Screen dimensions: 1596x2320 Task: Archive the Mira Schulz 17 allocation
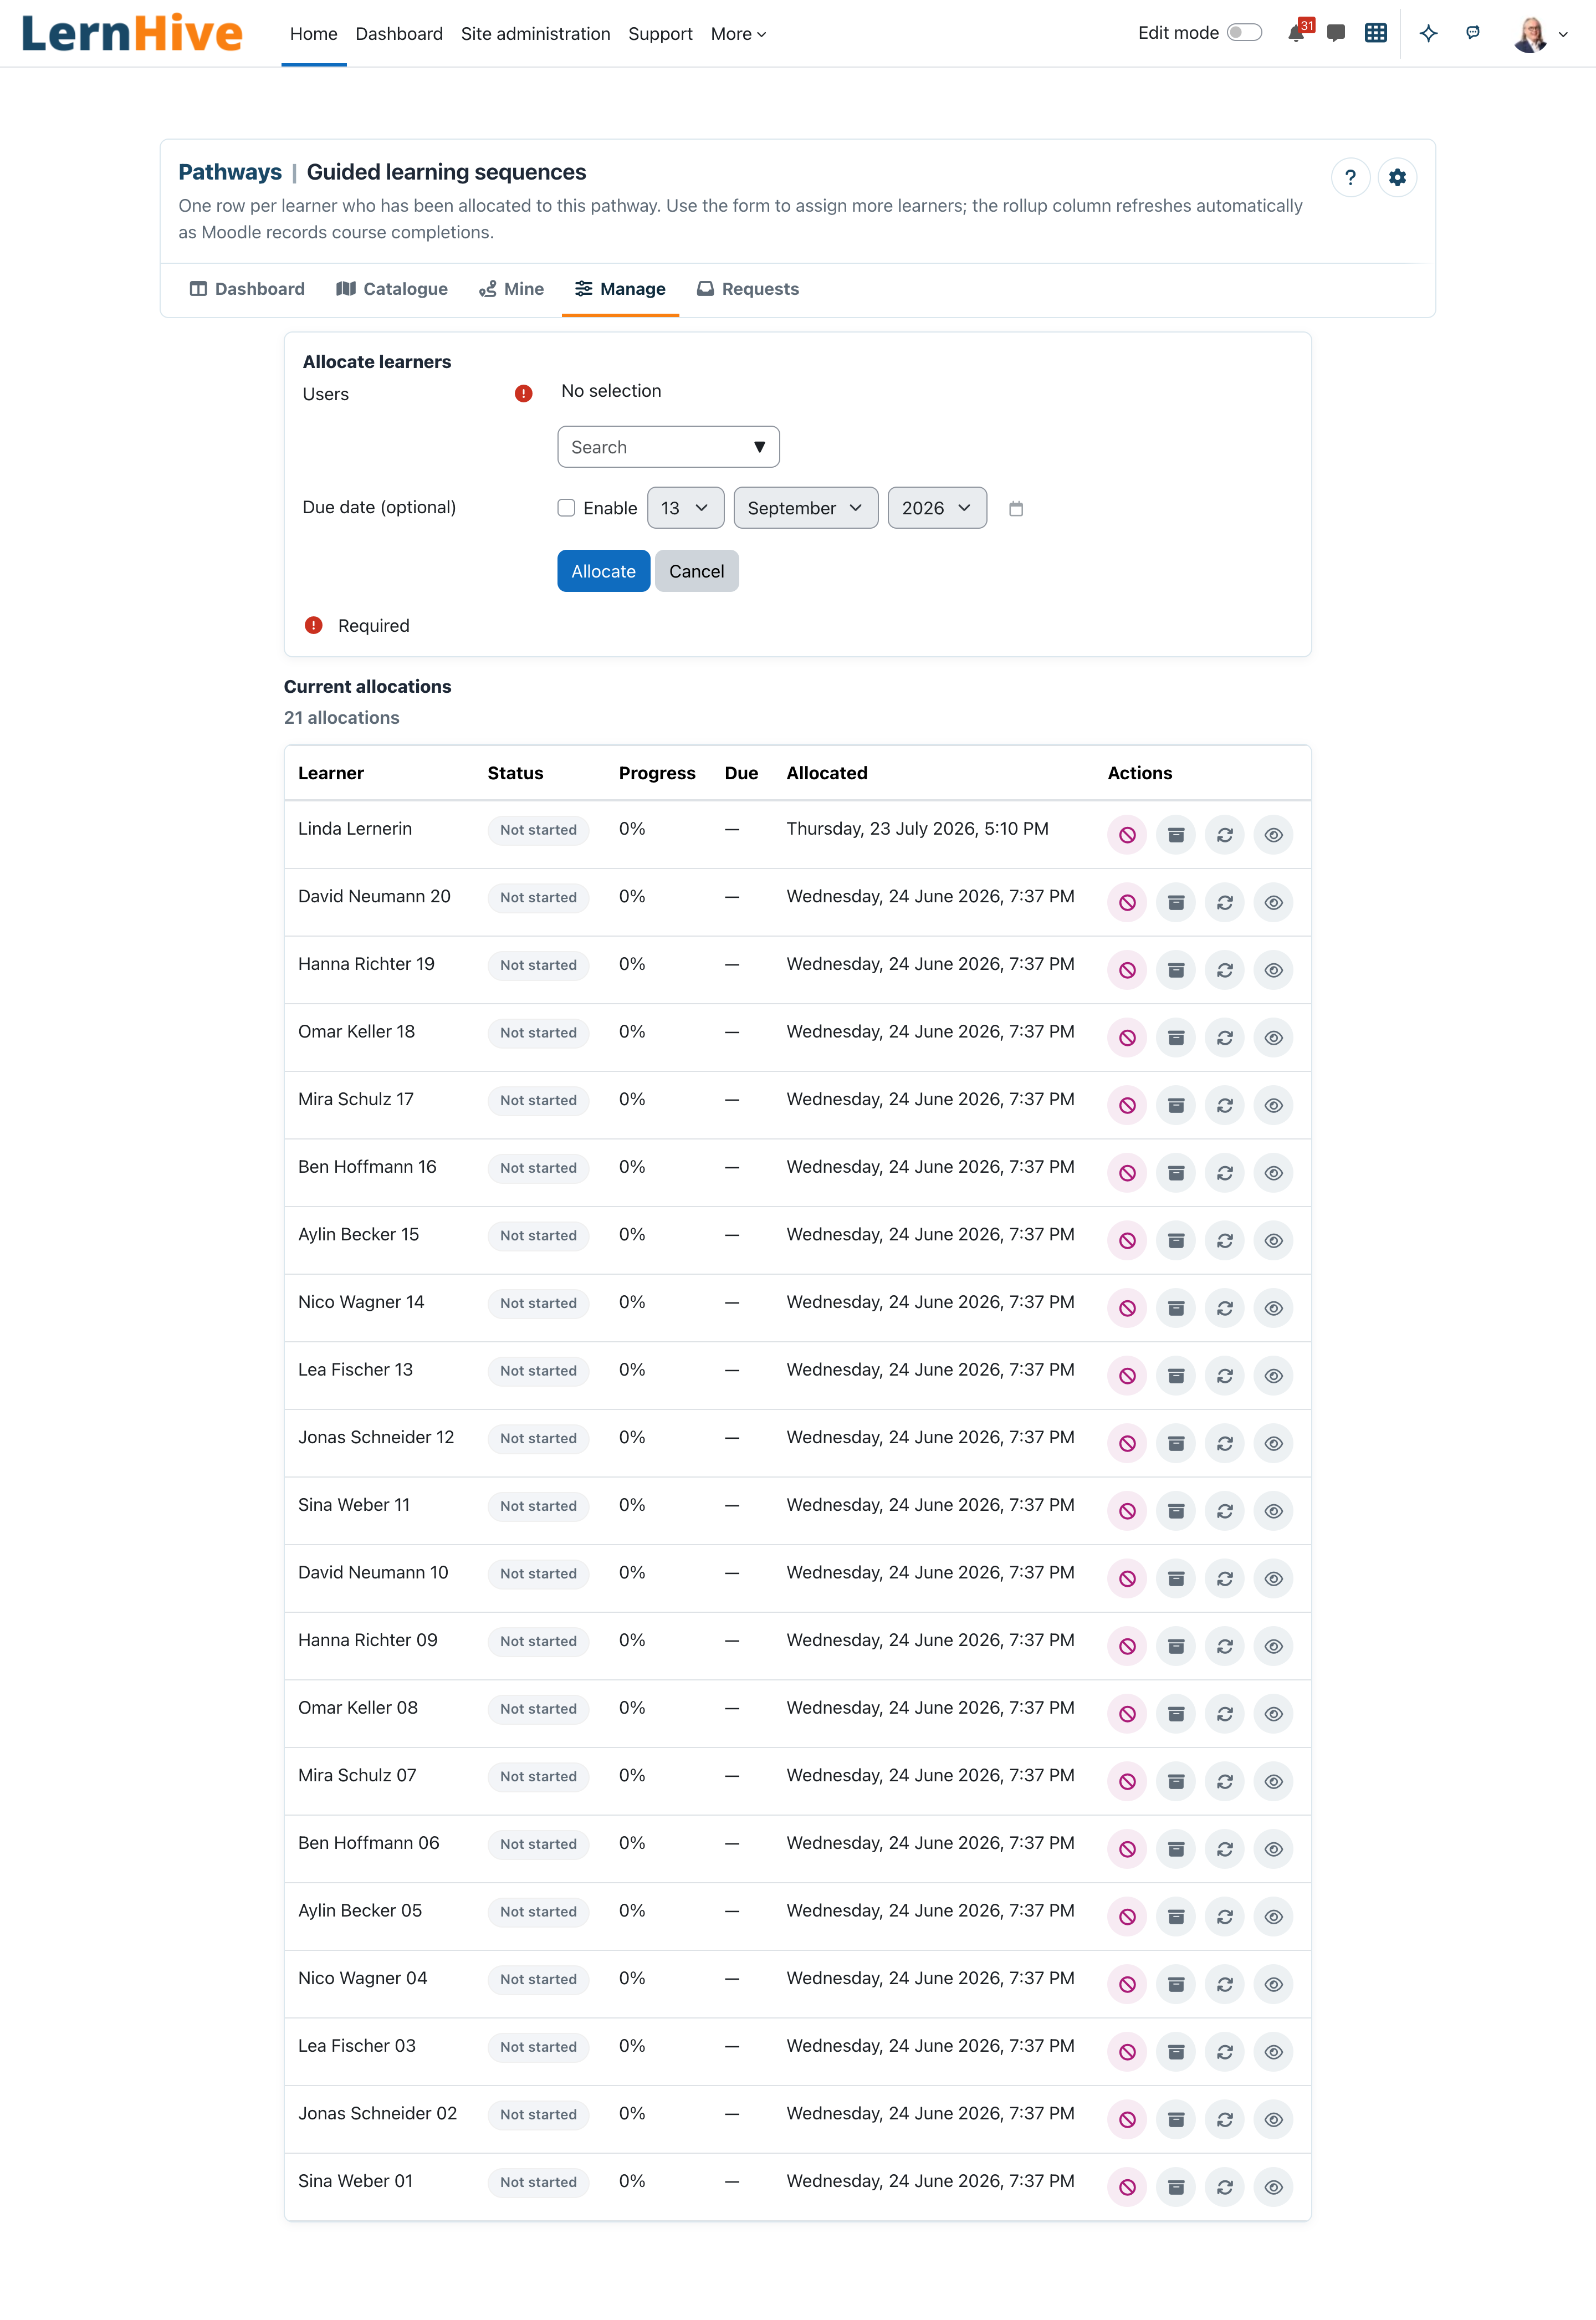coord(1176,1105)
